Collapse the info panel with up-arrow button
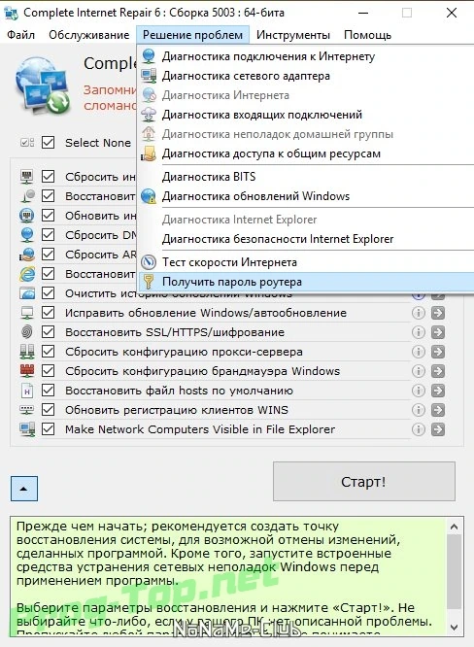The height and width of the screenshot is (647, 474). click(24, 489)
